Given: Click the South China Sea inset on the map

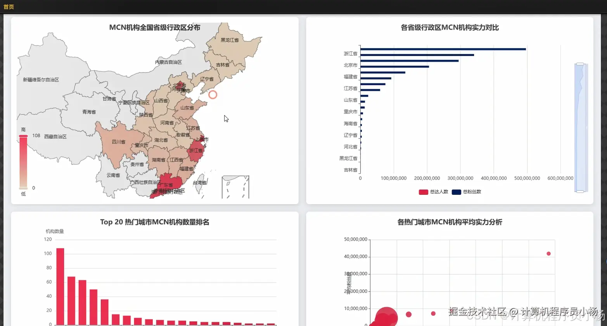Looking at the screenshot, I should point(235,187).
